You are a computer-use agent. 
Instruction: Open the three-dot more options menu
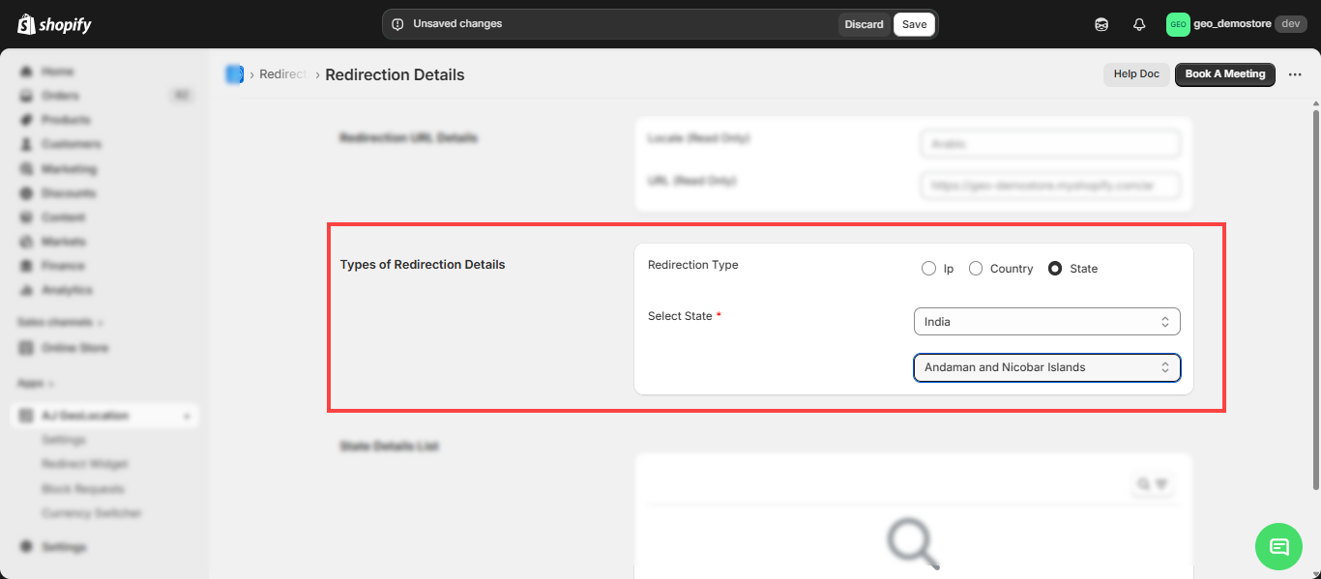[1295, 74]
